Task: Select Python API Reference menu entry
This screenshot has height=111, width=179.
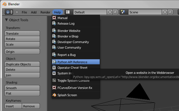Action: 76,62
